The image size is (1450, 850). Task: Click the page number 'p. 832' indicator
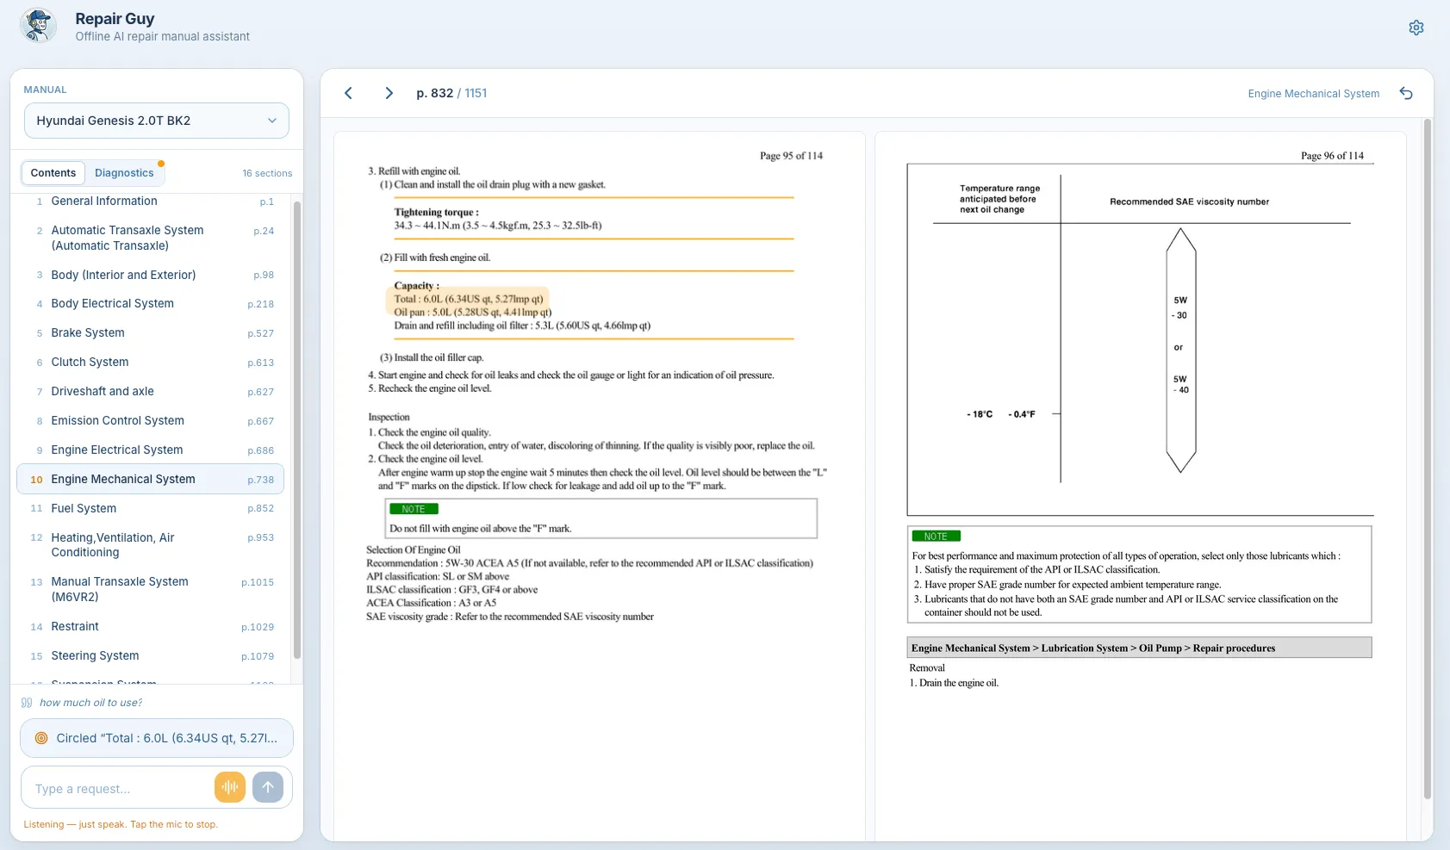pyautogui.click(x=434, y=93)
